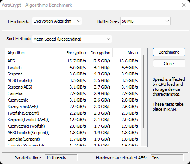The image size is (190, 164).
Task: Click the Yes hardware AES field
Action: coord(167,157)
